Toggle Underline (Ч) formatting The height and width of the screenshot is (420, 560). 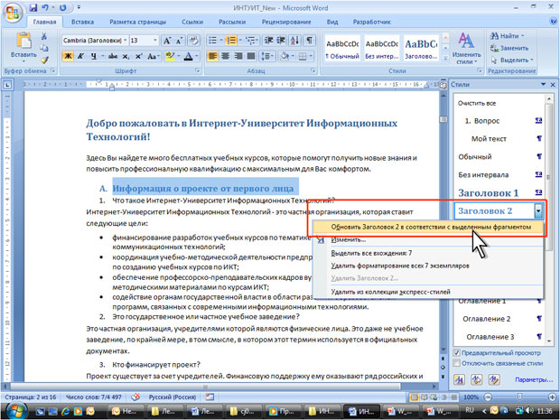point(93,56)
